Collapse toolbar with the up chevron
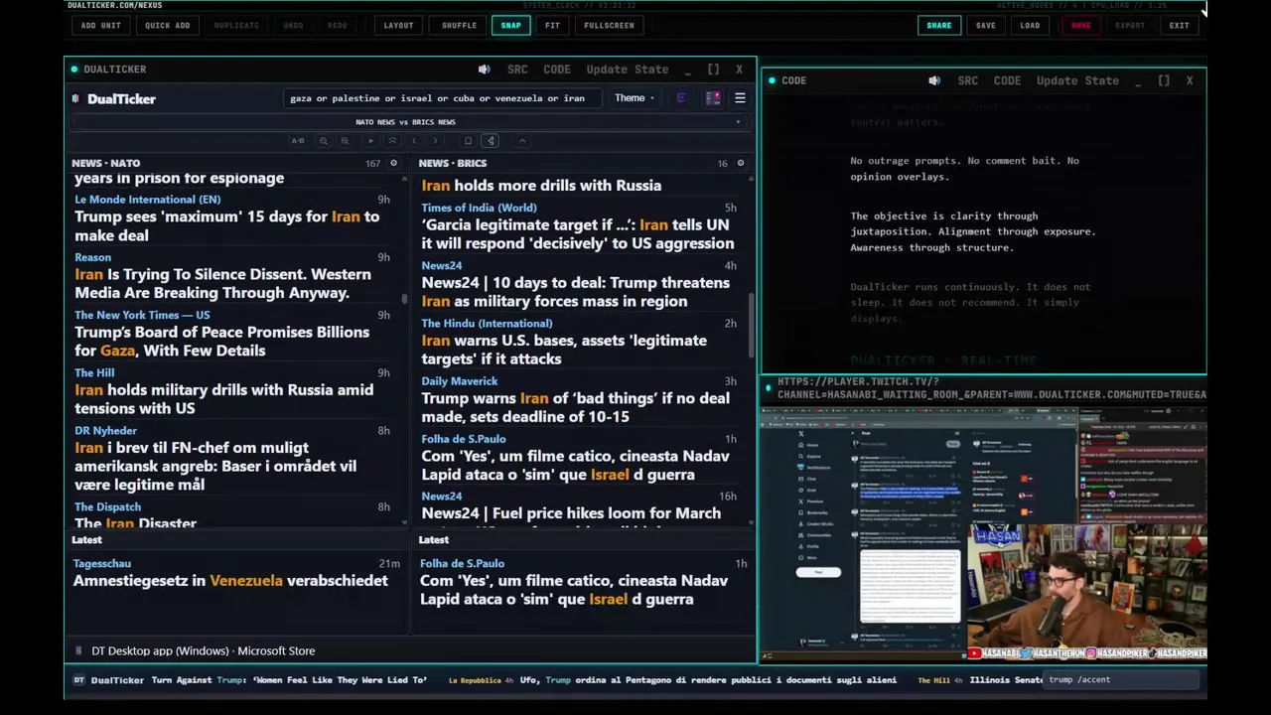The height and width of the screenshot is (715, 1271). [522, 141]
